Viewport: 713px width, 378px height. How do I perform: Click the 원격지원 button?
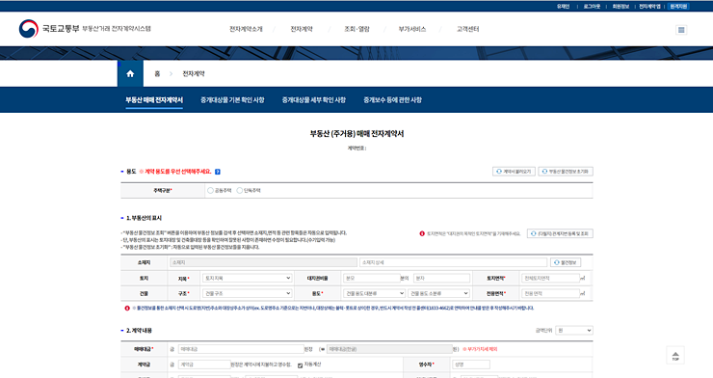click(x=678, y=7)
